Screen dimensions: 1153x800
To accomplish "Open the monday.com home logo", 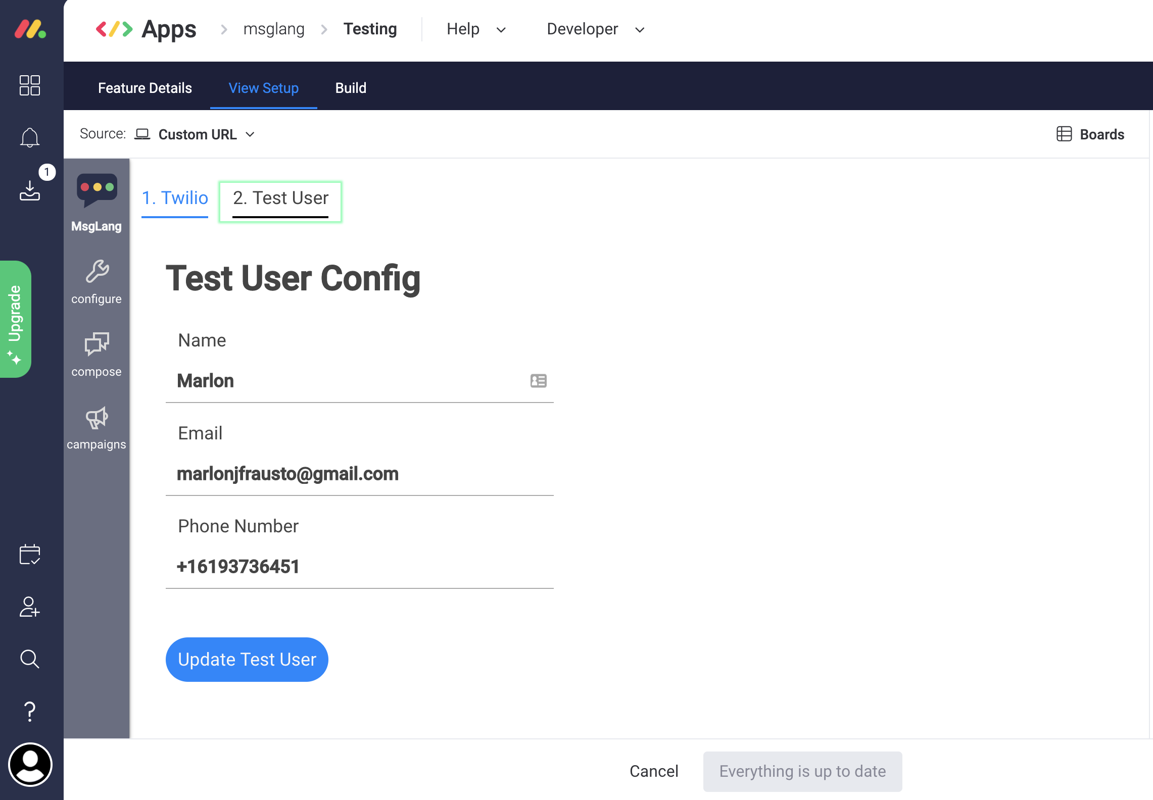I will pos(30,29).
